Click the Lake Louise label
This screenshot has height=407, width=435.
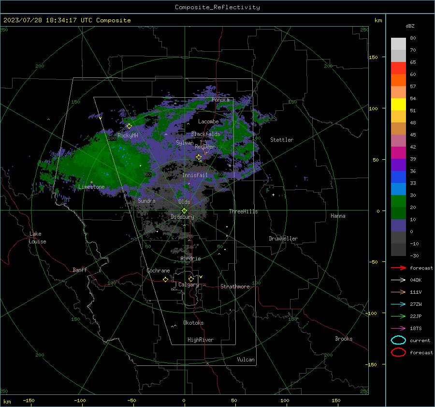click(x=37, y=238)
